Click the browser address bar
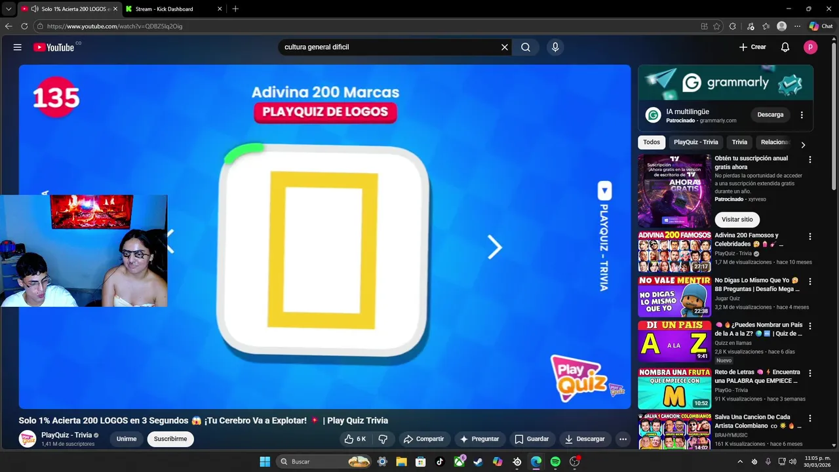Image resolution: width=839 pixels, height=472 pixels. click(367, 26)
